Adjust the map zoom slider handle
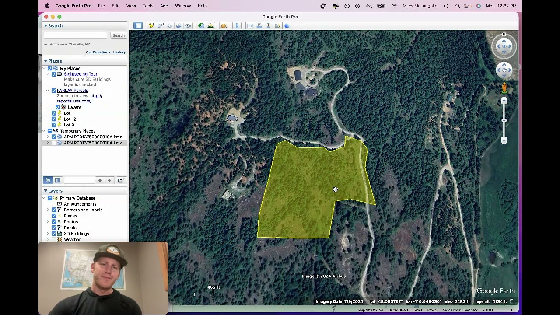Image resolution: width=560 pixels, height=315 pixels. 504,121
